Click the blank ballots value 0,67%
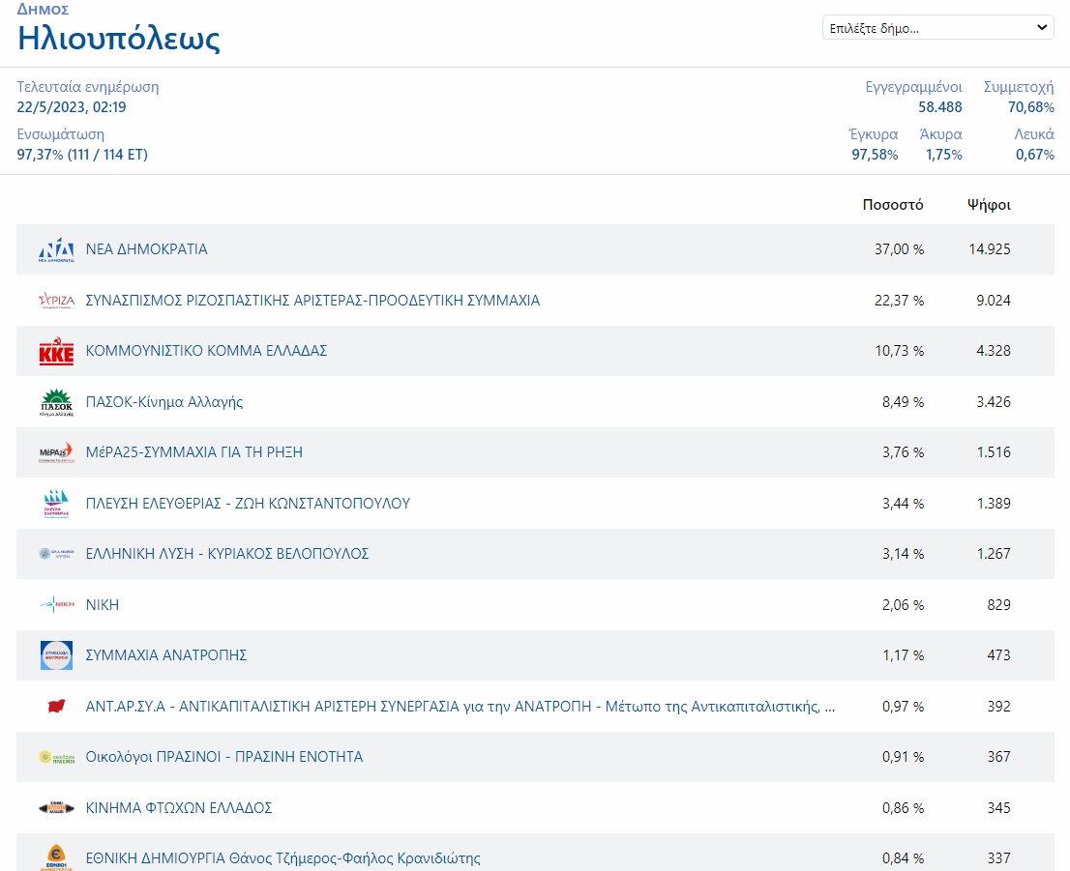1070x871 pixels. click(1034, 155)
